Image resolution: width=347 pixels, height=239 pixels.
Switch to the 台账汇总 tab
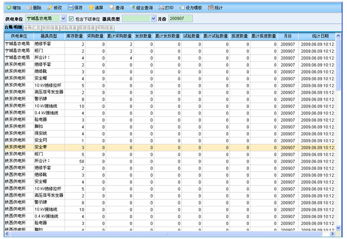click(32, 27)
